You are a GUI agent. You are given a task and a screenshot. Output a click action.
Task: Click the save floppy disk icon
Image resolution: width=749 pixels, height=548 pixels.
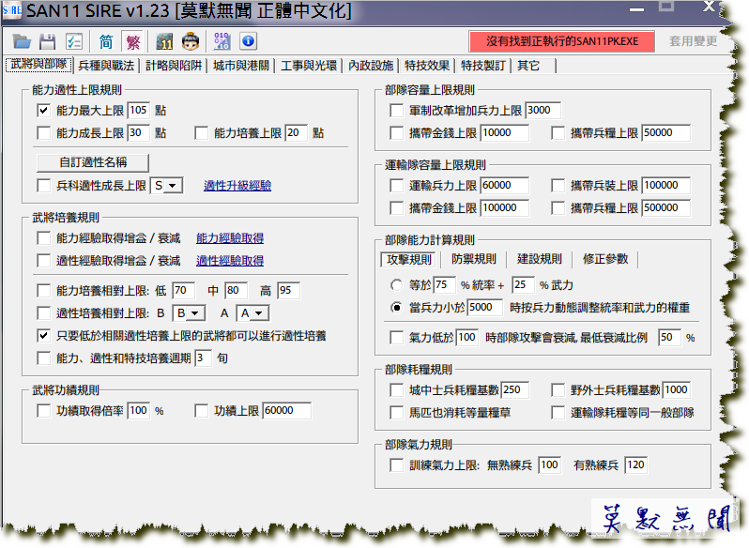click(48, 41)
